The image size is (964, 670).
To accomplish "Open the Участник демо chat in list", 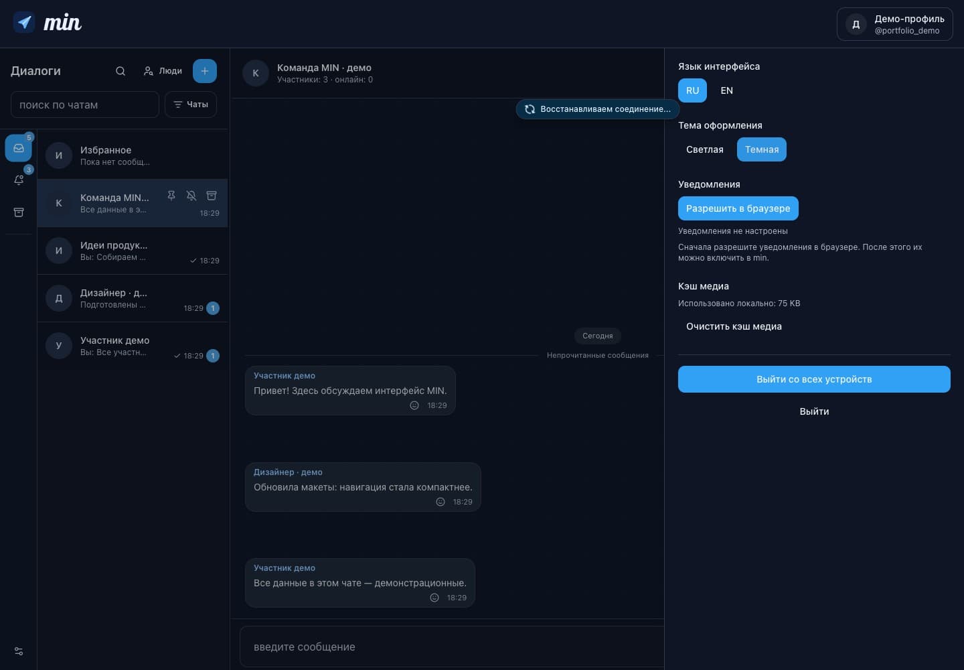I will point(133,346).
